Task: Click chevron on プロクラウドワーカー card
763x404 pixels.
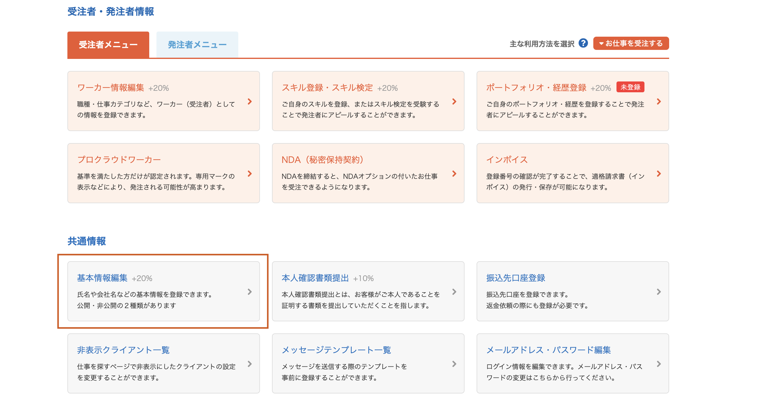Action: tap(250, 174)
